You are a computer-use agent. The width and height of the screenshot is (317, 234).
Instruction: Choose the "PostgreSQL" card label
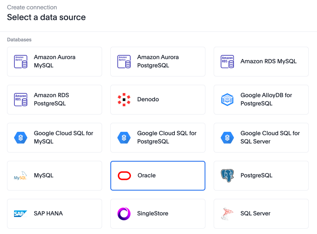click(256, 175)
